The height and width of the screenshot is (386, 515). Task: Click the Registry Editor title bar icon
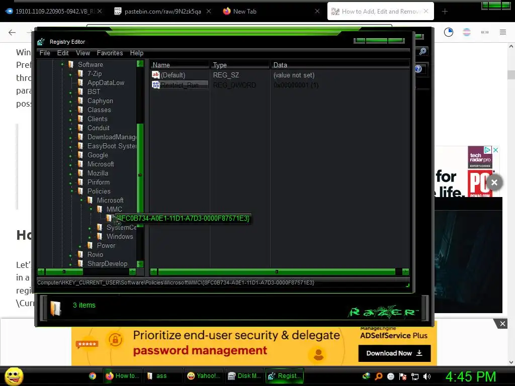(x=41, y=42)
